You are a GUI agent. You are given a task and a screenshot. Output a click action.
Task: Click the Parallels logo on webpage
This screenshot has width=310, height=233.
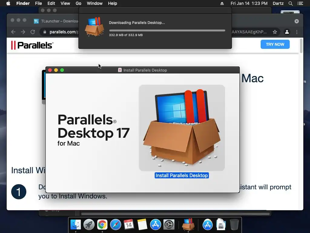(x=32, y=45)
